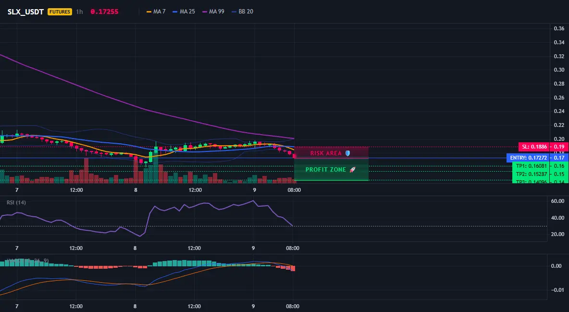Click the shield icon in RISK AREA
Image resolution: width=569 pixels, height=312 pixels.
pos(347,153)
